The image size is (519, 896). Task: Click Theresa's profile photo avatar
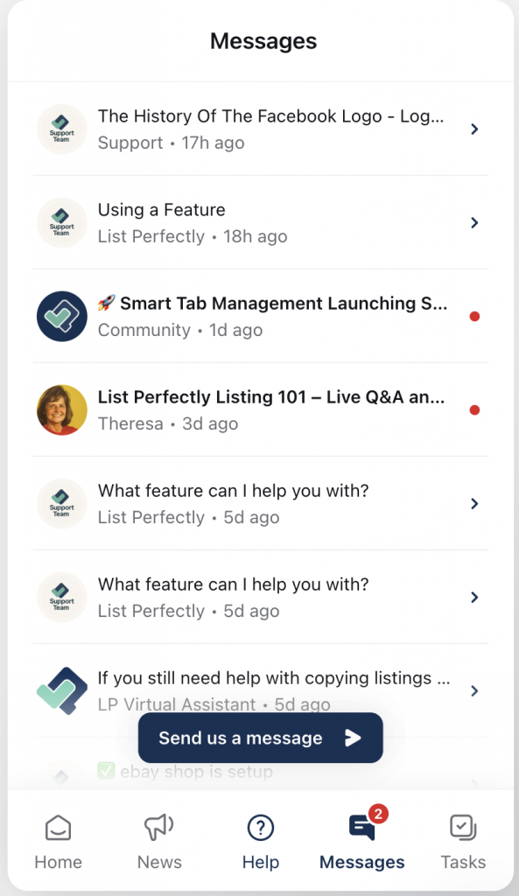62,409
